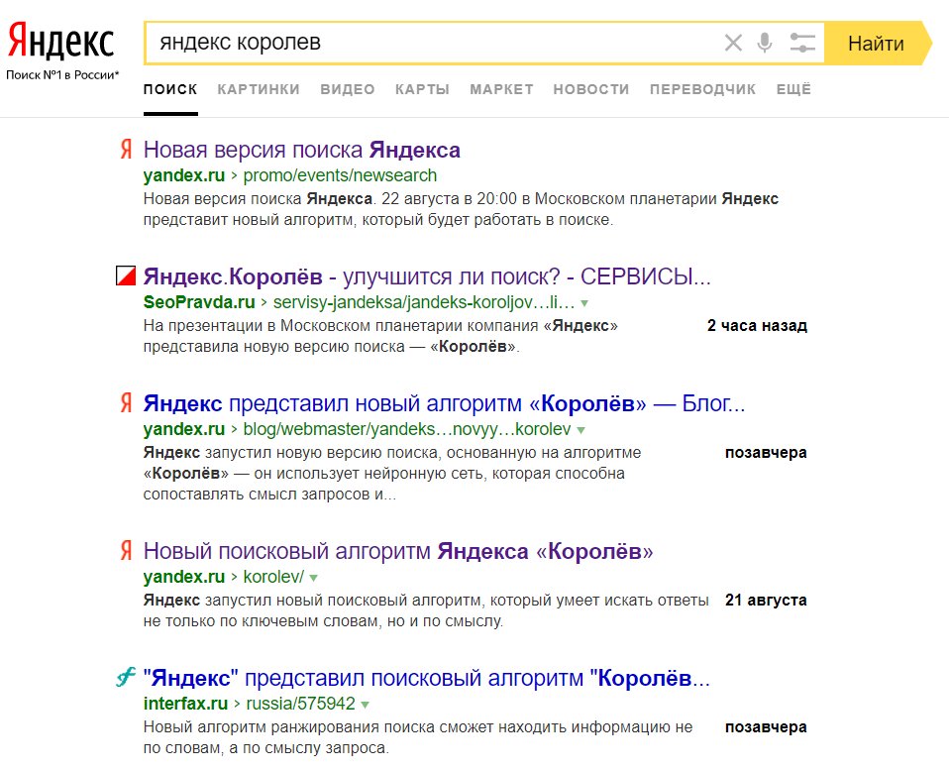
Task: Click Yandex favicon beside 'Новый поисковый алгоритм'
Action: pyautogui.click(x=126, y=551)
